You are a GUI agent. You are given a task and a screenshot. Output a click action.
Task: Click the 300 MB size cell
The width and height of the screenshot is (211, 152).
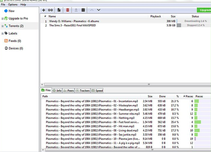click(171, 21)
